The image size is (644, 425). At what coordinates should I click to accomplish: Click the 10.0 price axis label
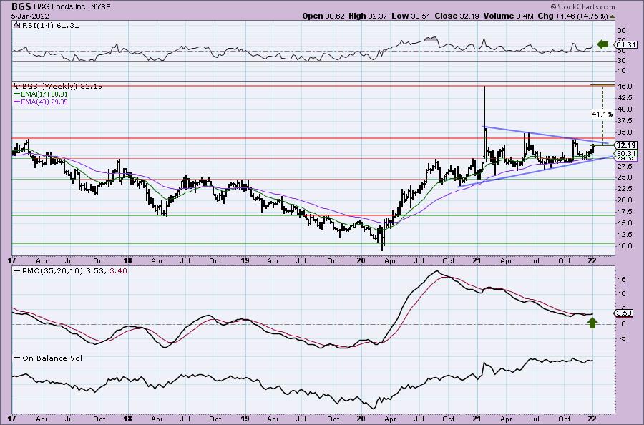click(624, 246)
